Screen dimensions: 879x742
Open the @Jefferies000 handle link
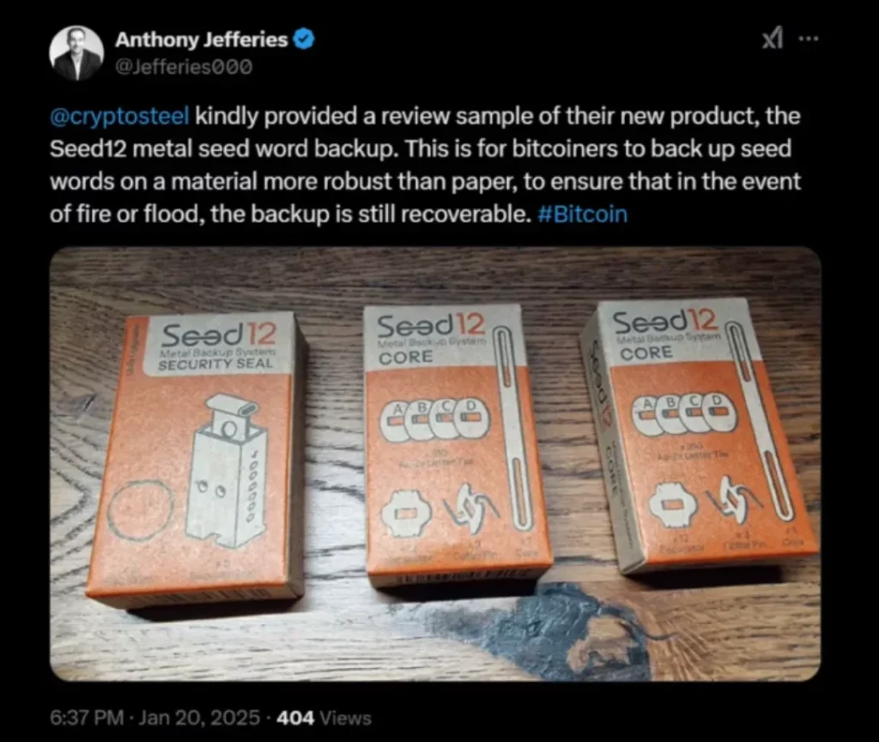point(184,67)
